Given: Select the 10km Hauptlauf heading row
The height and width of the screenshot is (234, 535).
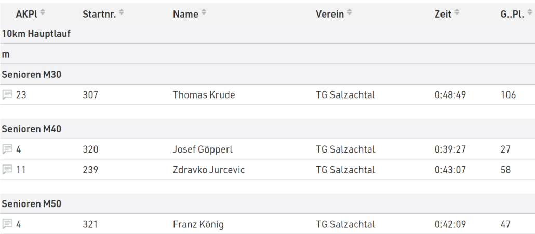Looking at the screenshot, I should (267, 34).
